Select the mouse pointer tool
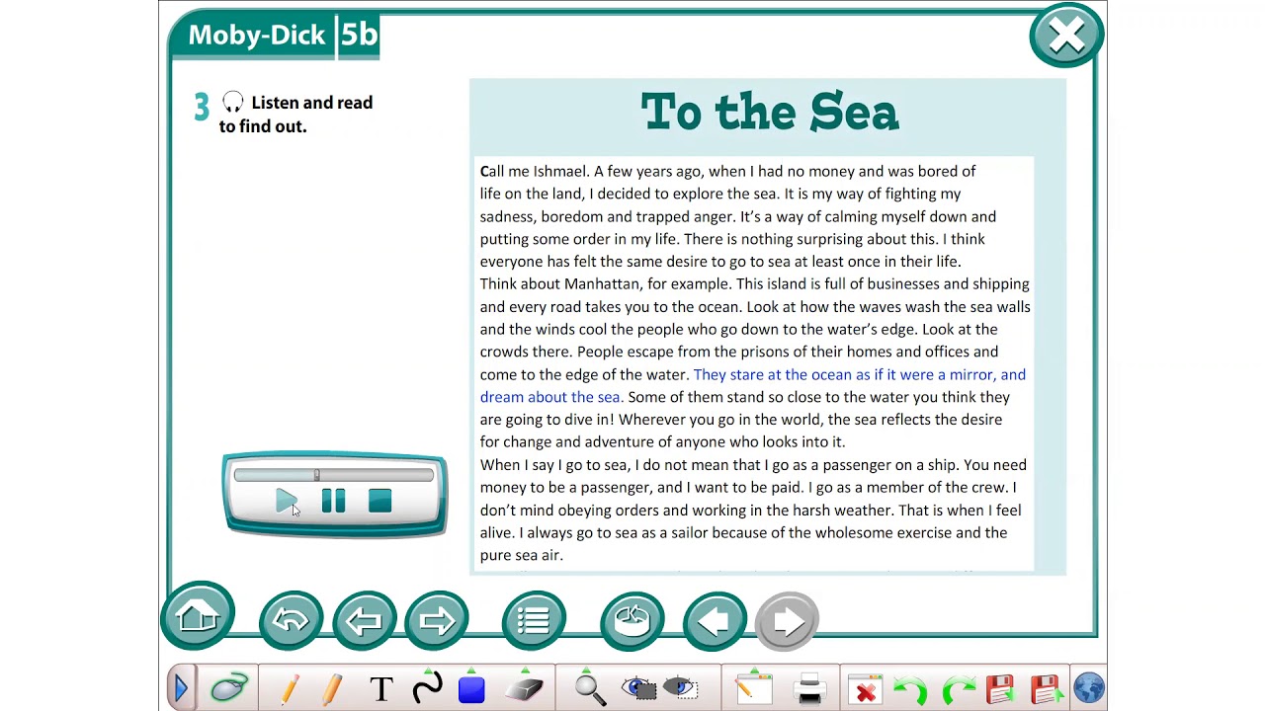 coord(229,688)
